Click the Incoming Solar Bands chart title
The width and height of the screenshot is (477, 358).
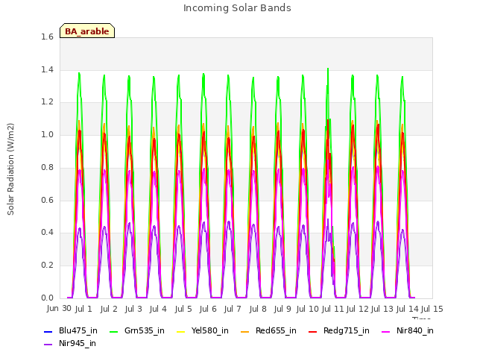pos(237,8)
